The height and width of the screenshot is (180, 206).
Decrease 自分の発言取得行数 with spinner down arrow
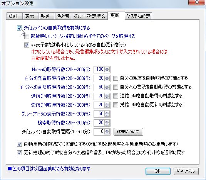(x=107, y=80)
